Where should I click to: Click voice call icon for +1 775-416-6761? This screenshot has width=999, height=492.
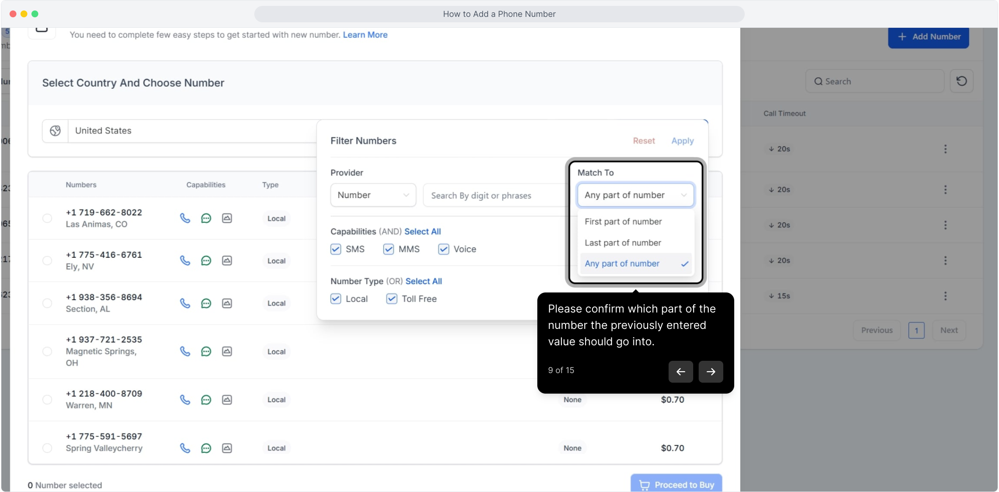click(185, 261)
